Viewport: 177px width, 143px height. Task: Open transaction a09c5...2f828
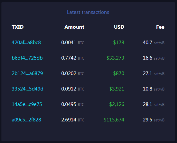coord(26,120)
